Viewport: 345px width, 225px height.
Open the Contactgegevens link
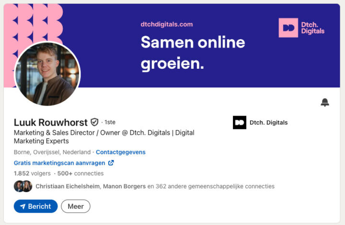click(121, 152)
